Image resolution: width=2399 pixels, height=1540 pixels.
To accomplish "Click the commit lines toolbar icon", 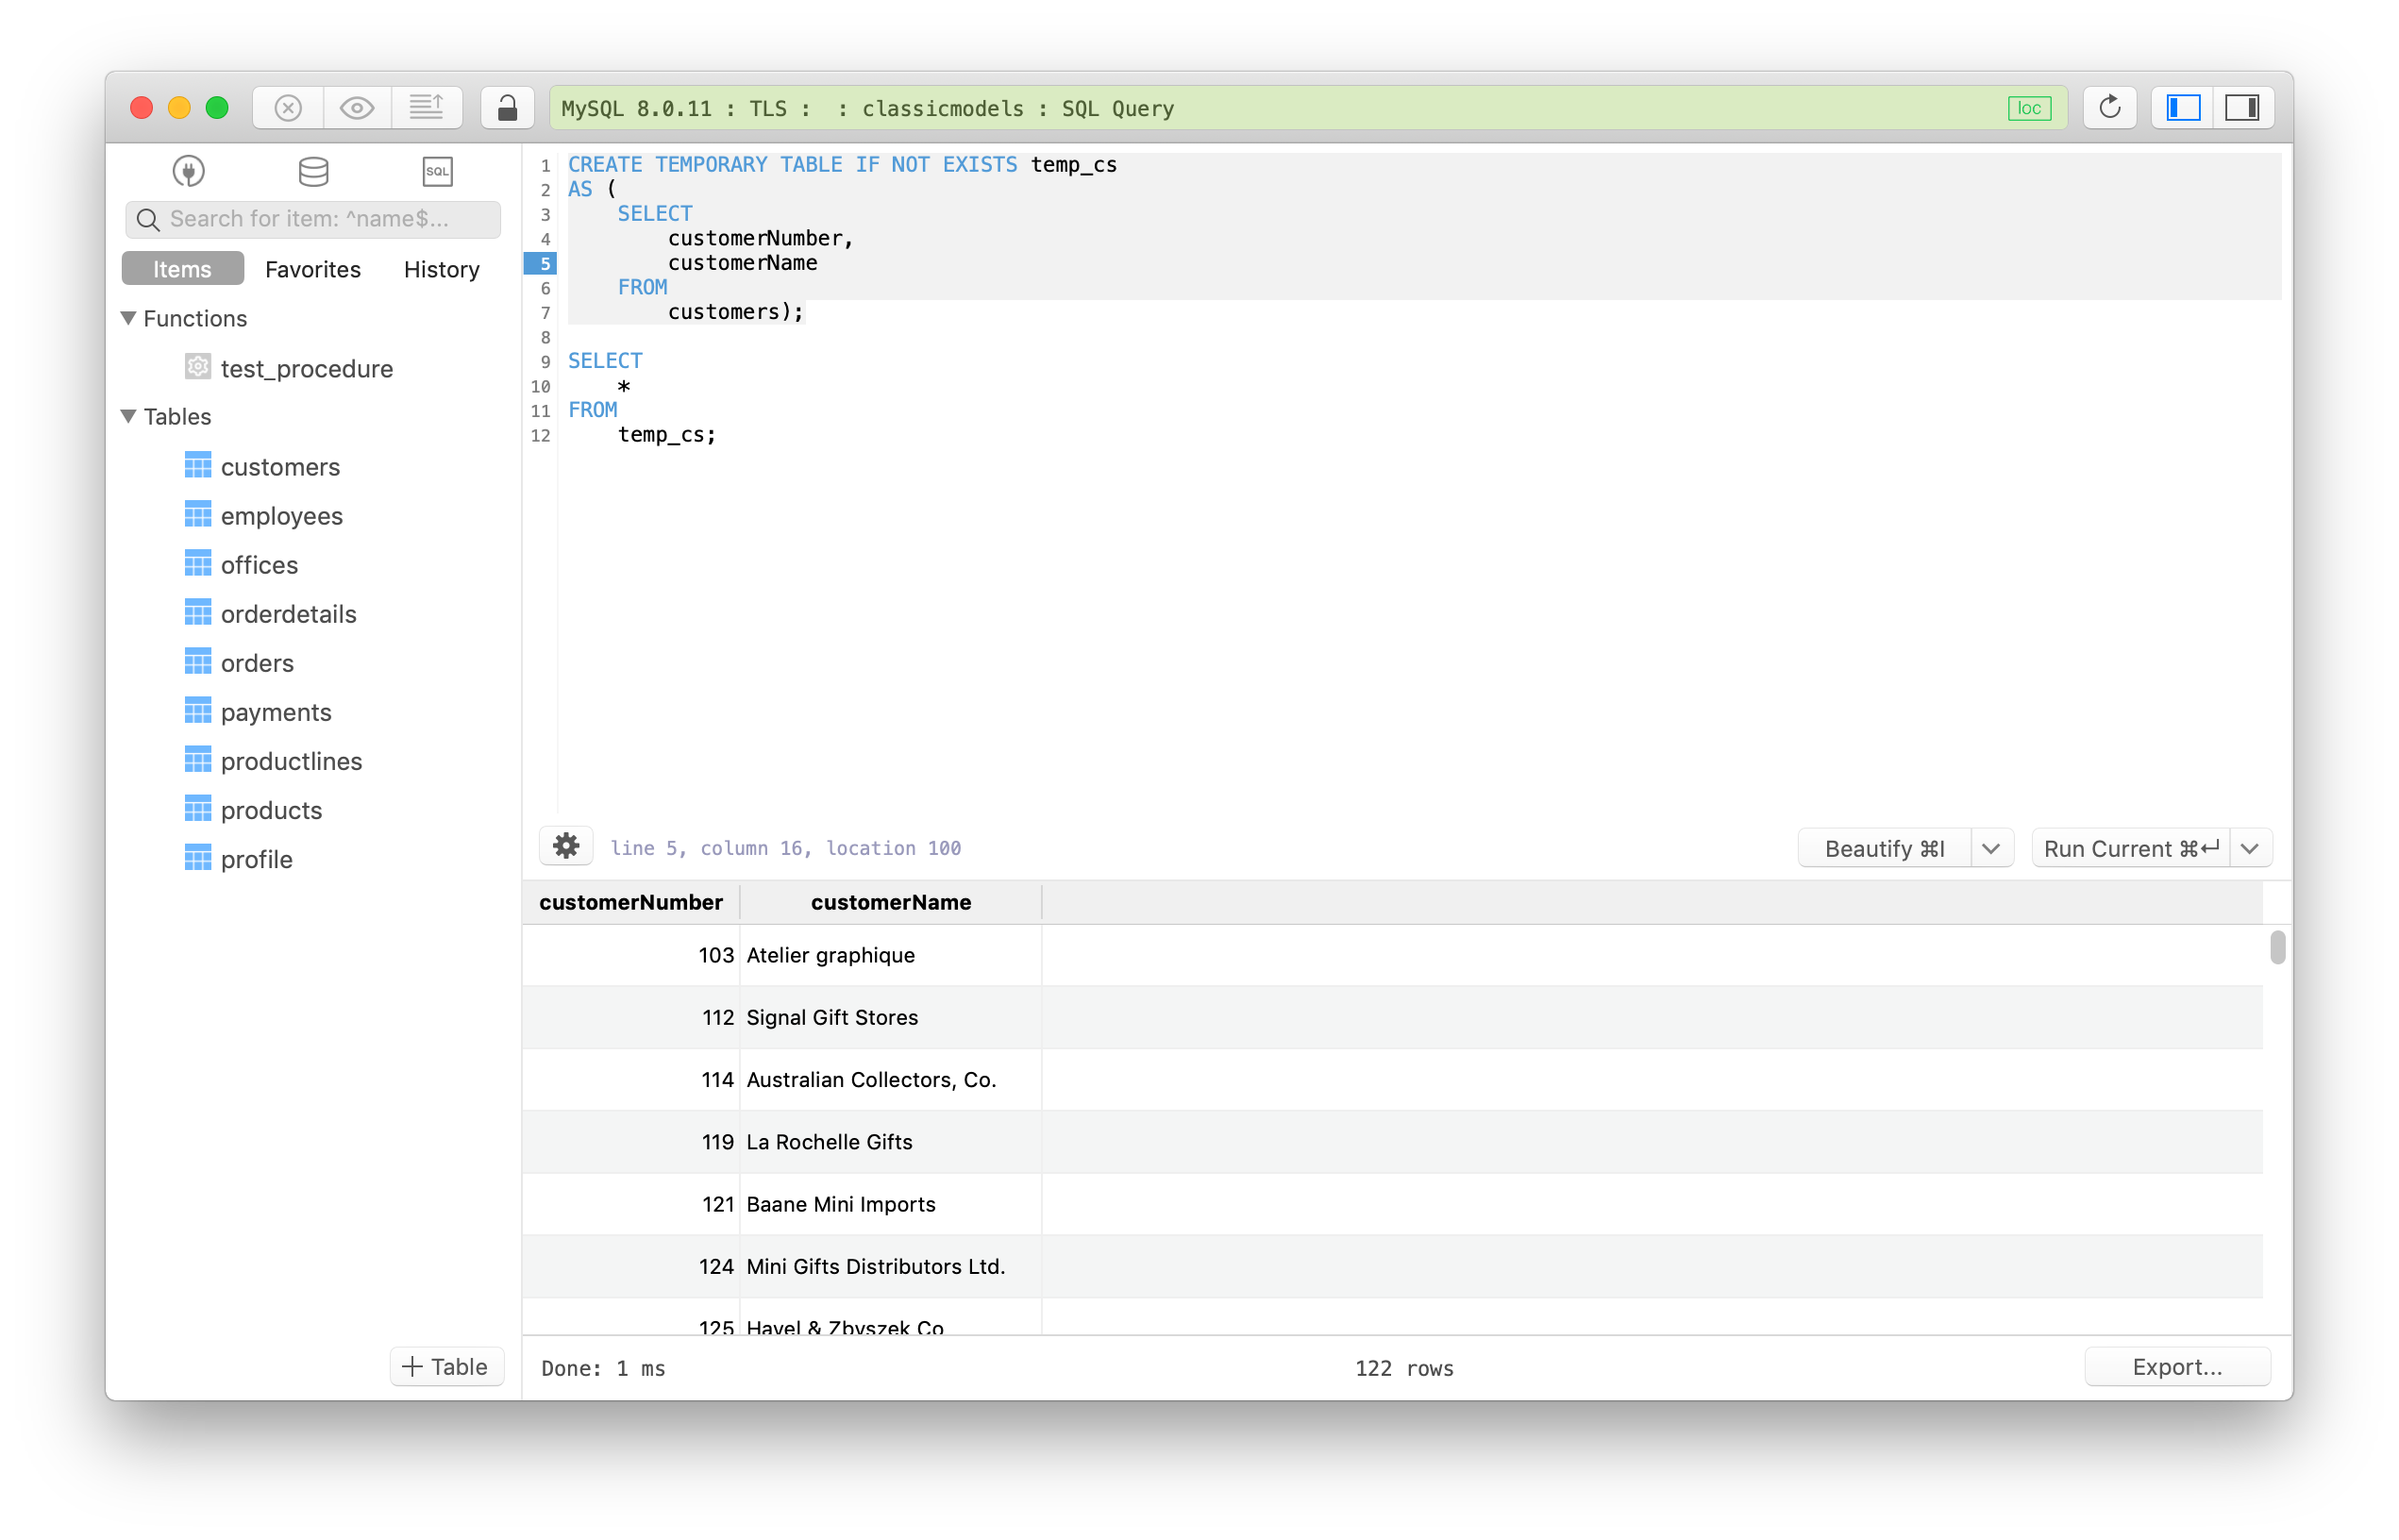I will tap(427, 108).
